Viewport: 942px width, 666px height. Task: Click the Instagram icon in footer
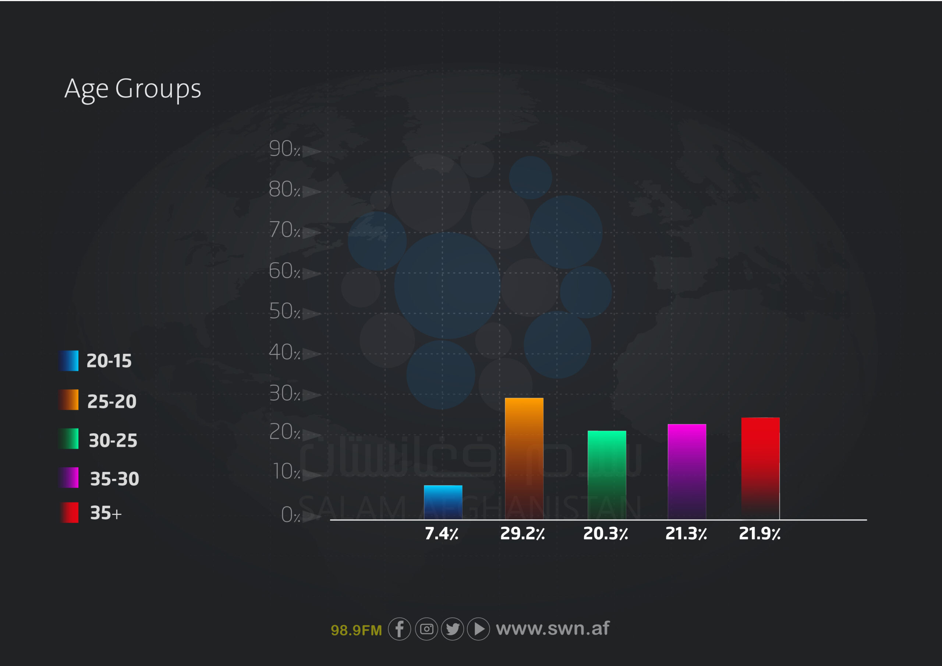point(426,629)
